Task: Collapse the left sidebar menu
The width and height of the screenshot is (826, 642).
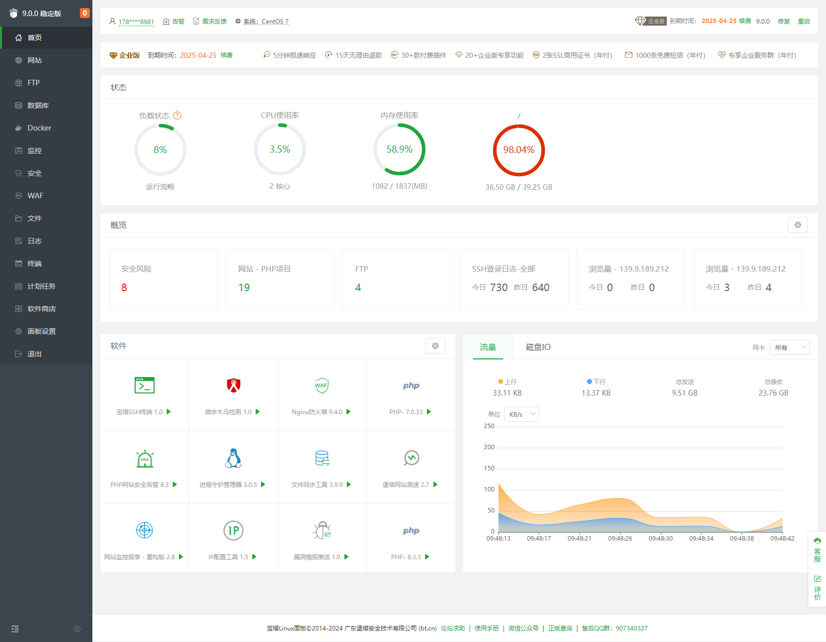Action: pyautogui.click(x=15, y=629)
